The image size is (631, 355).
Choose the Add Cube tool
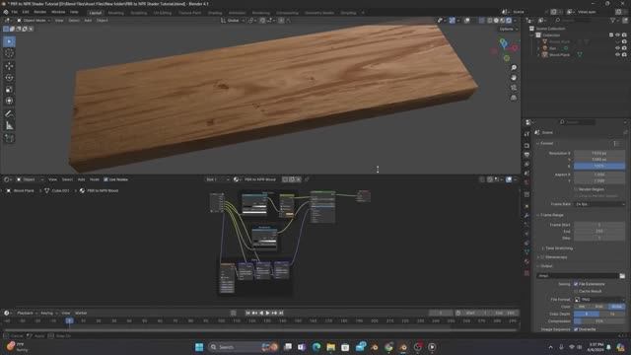(9, 138)
